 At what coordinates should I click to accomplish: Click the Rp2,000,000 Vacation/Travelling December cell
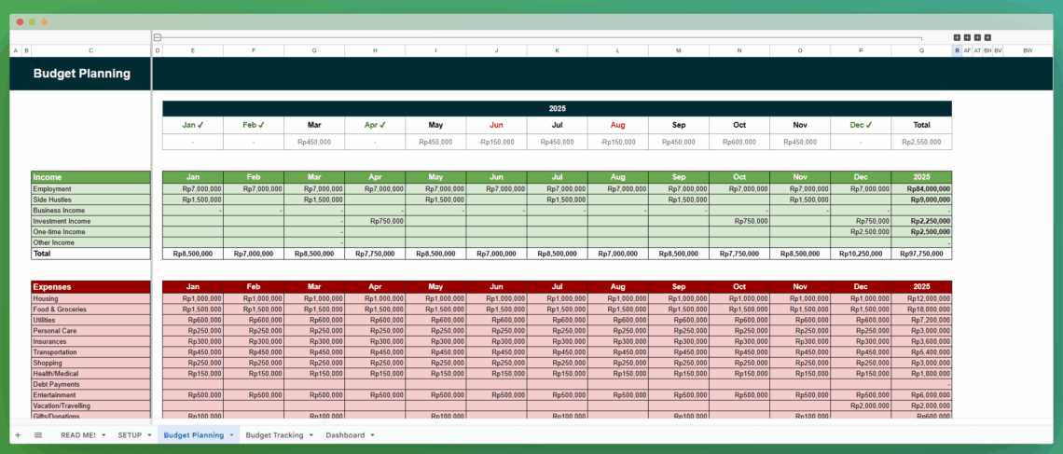pyautogui.click(x=861, y=406)
